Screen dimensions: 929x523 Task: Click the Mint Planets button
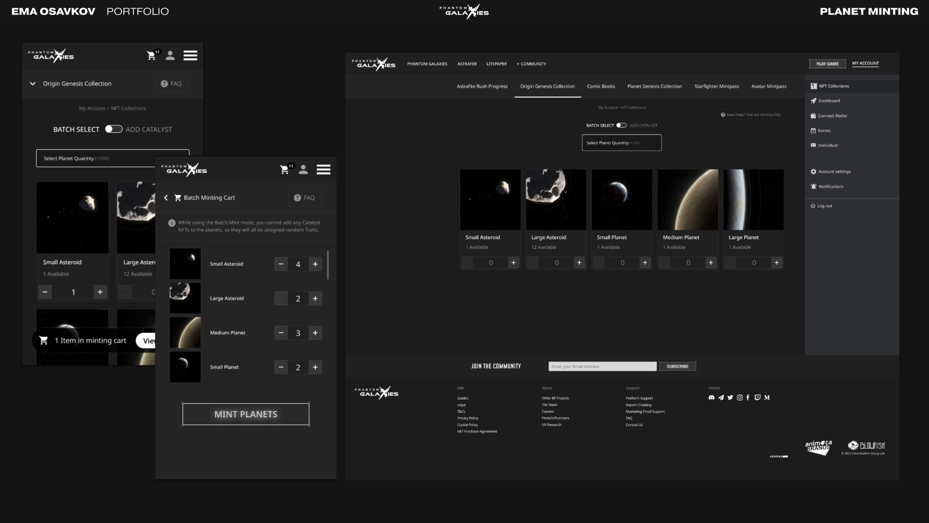tap(246, 414)
